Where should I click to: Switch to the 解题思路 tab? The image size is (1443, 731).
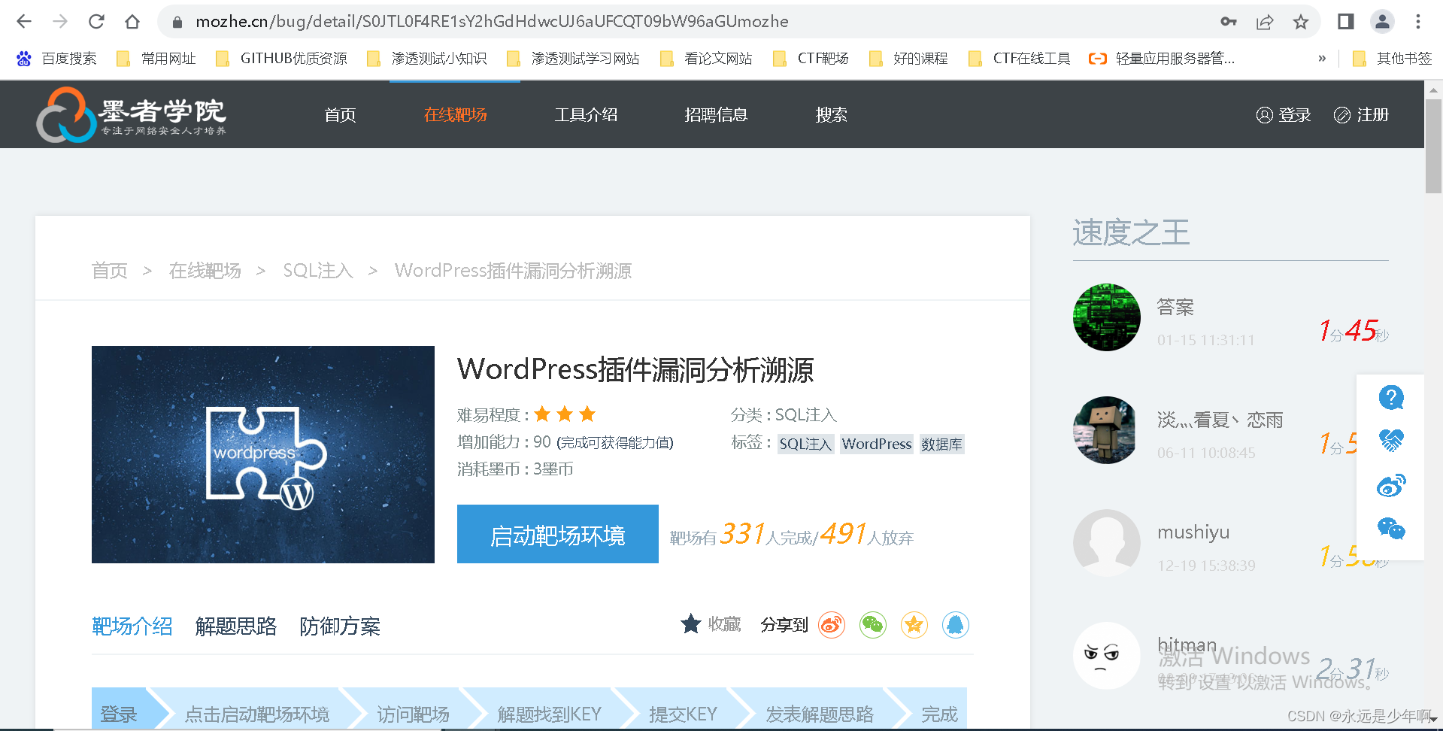[x=235, y=626]
